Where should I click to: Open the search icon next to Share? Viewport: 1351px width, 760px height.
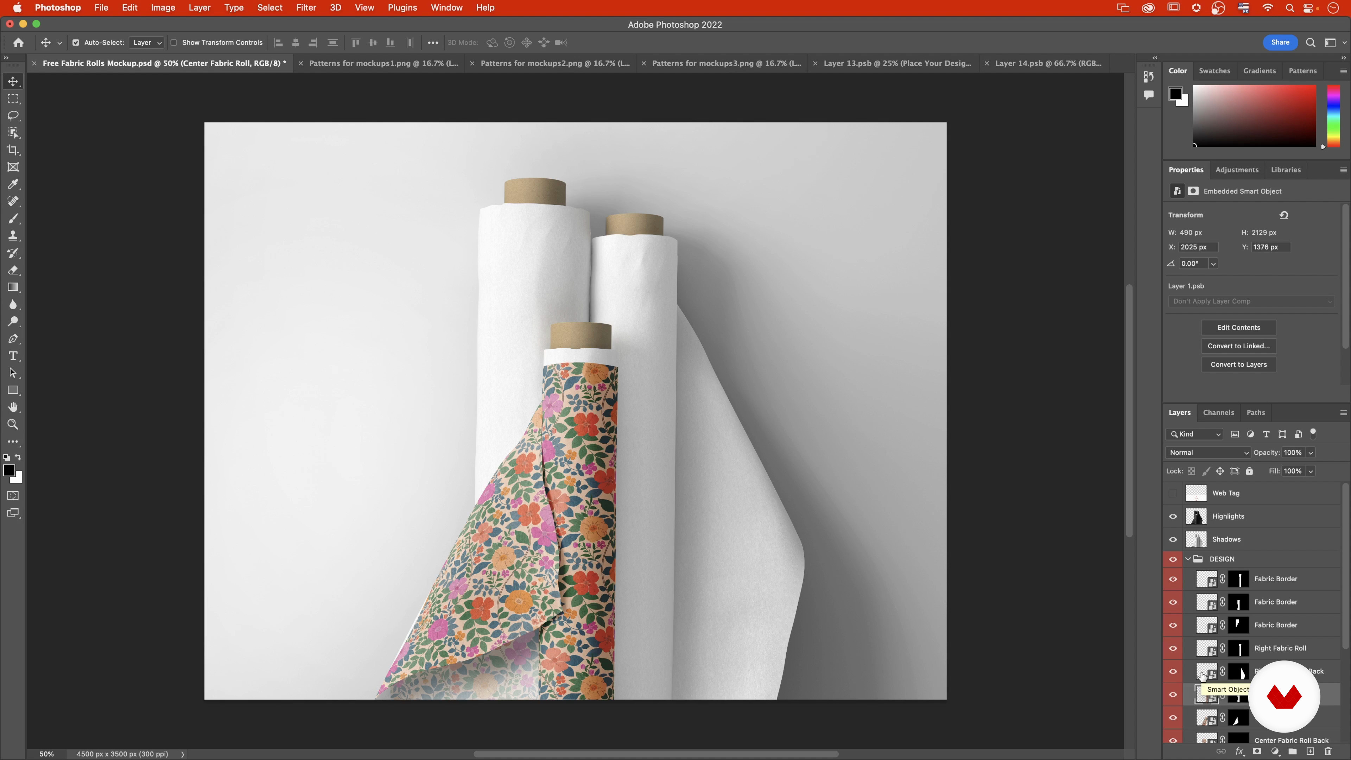[1310, 43]
